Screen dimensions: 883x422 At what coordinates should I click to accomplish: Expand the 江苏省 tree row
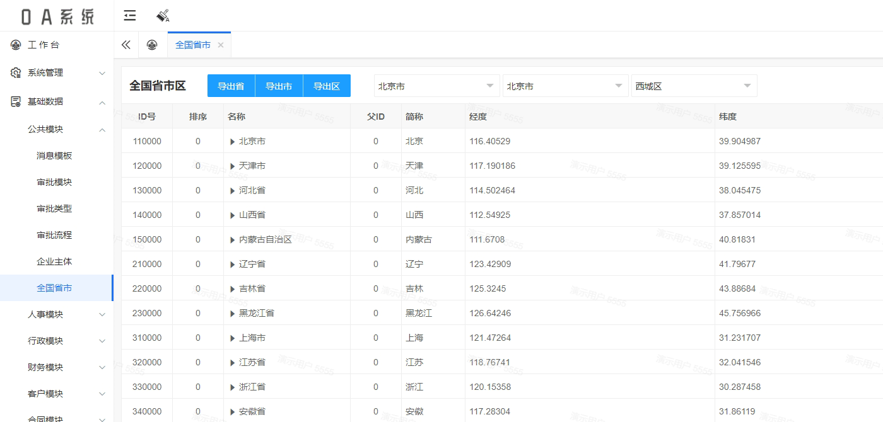[233, 363]
